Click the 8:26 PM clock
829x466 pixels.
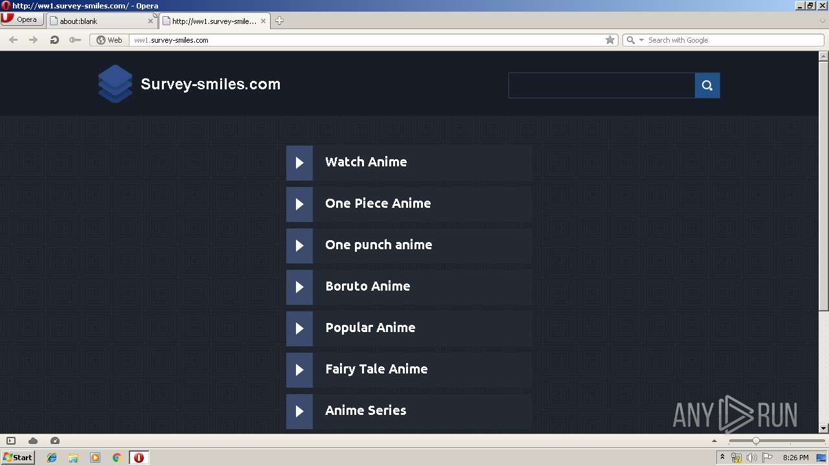point(795,458)
